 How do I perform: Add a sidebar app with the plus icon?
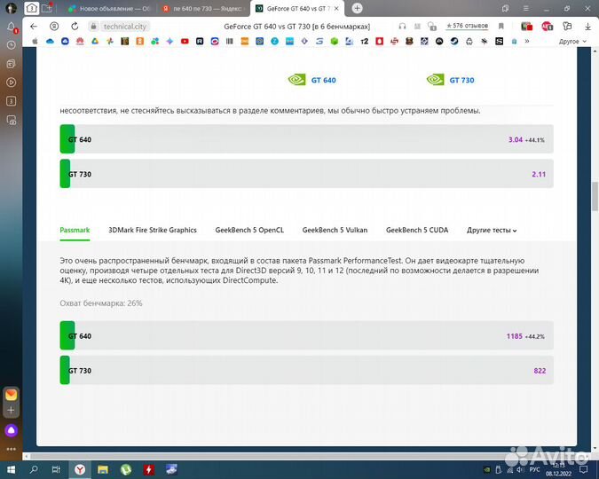click(11, 410)
